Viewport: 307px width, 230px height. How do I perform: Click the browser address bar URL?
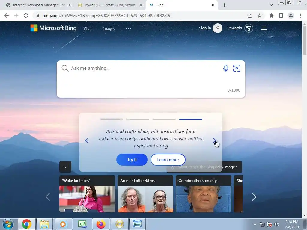pos(107,16)
